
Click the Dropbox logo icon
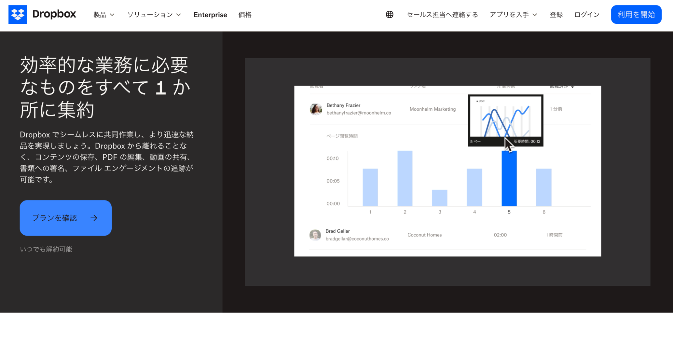[18, 14]
